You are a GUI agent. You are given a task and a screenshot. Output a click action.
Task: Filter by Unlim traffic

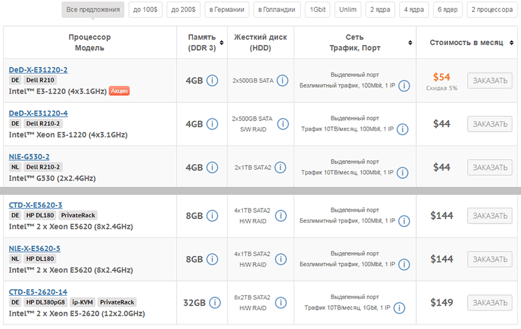pos(348,10)
